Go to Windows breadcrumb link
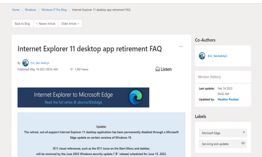 [x=30, y=10]
